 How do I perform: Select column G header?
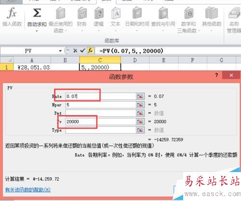click(x=221, y=60)
